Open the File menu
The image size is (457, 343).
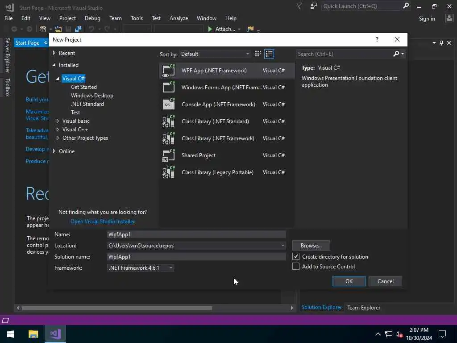pos(8,18)
